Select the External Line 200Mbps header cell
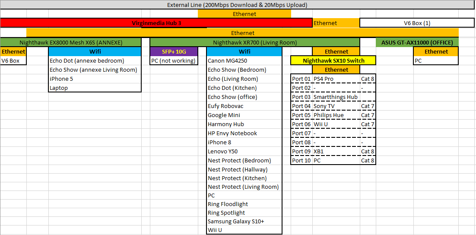 point(237,5)
